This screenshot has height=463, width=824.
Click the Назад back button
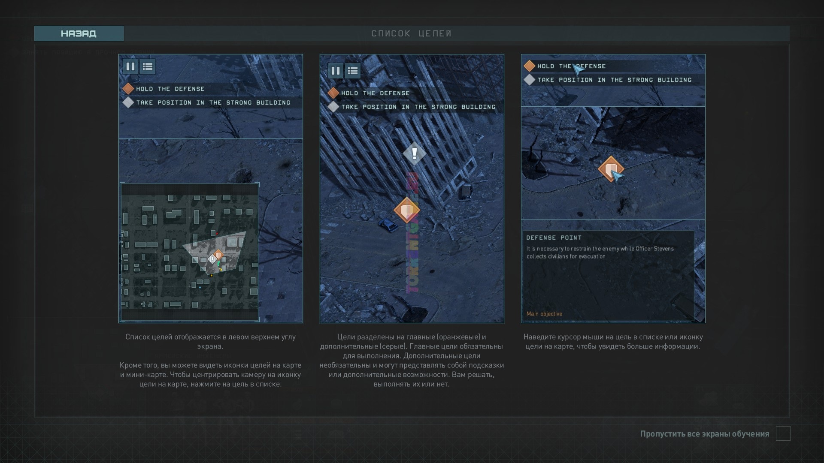pyautogui.click(x=79, y=33)
